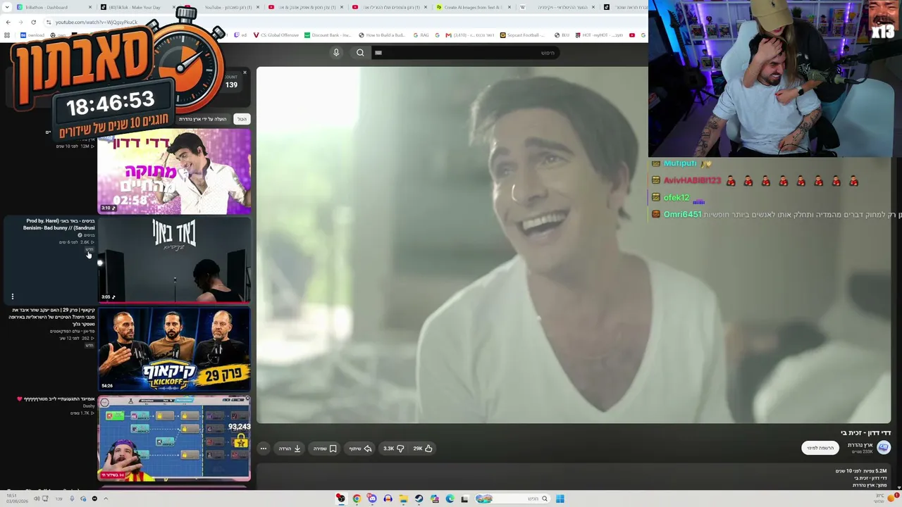Viewport: 902px width, 507px height.
Task: Start voice search with the microphone icon
Action: 336,53
